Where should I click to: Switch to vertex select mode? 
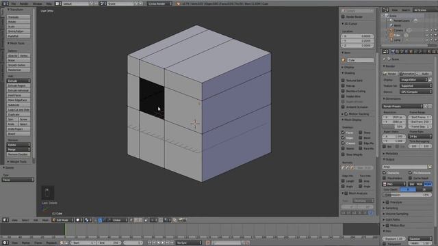point(131,220)
